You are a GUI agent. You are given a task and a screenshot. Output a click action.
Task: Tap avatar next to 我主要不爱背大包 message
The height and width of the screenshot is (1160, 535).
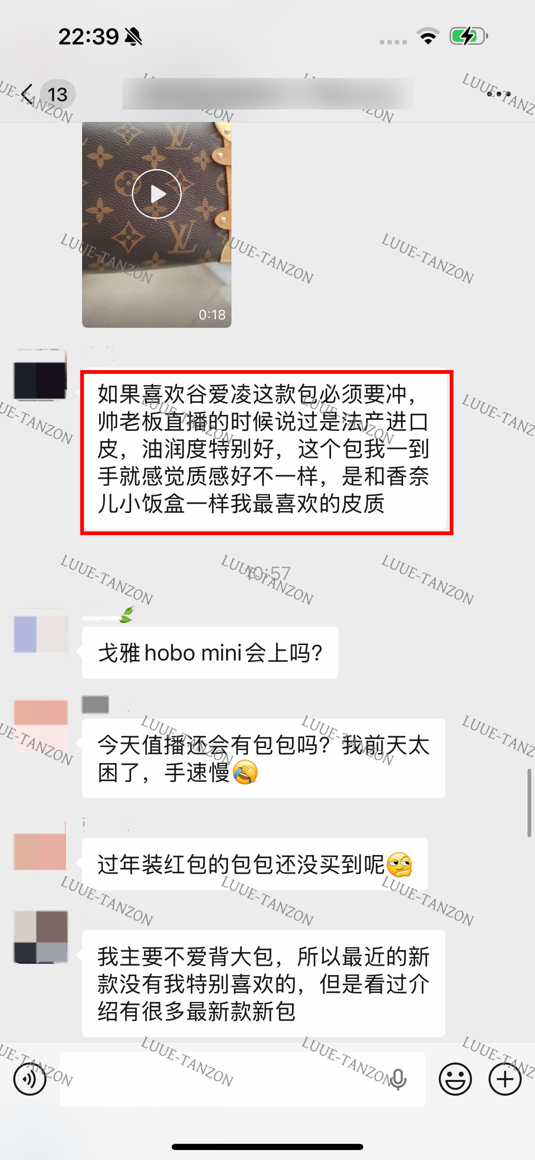coord(41,938)
